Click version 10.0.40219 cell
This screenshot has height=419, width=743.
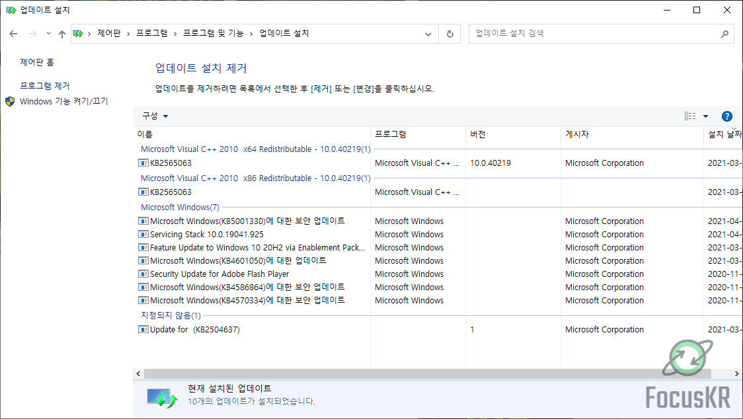[490, 163]
